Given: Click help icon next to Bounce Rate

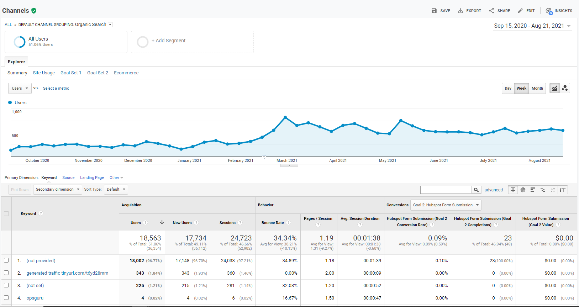Looking at the screenshot, I should 289,223.
